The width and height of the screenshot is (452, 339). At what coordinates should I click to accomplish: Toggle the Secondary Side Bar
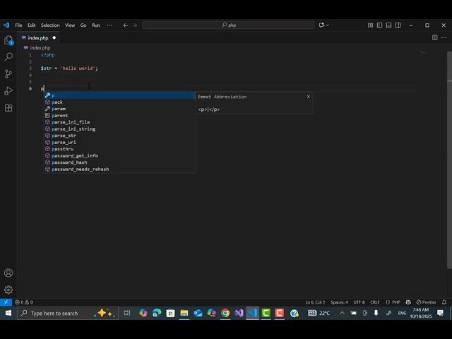point(398,25)
